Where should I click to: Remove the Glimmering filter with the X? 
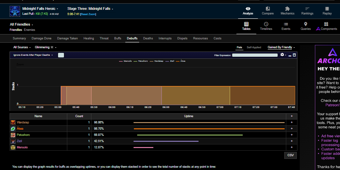[x=52, y=48]
